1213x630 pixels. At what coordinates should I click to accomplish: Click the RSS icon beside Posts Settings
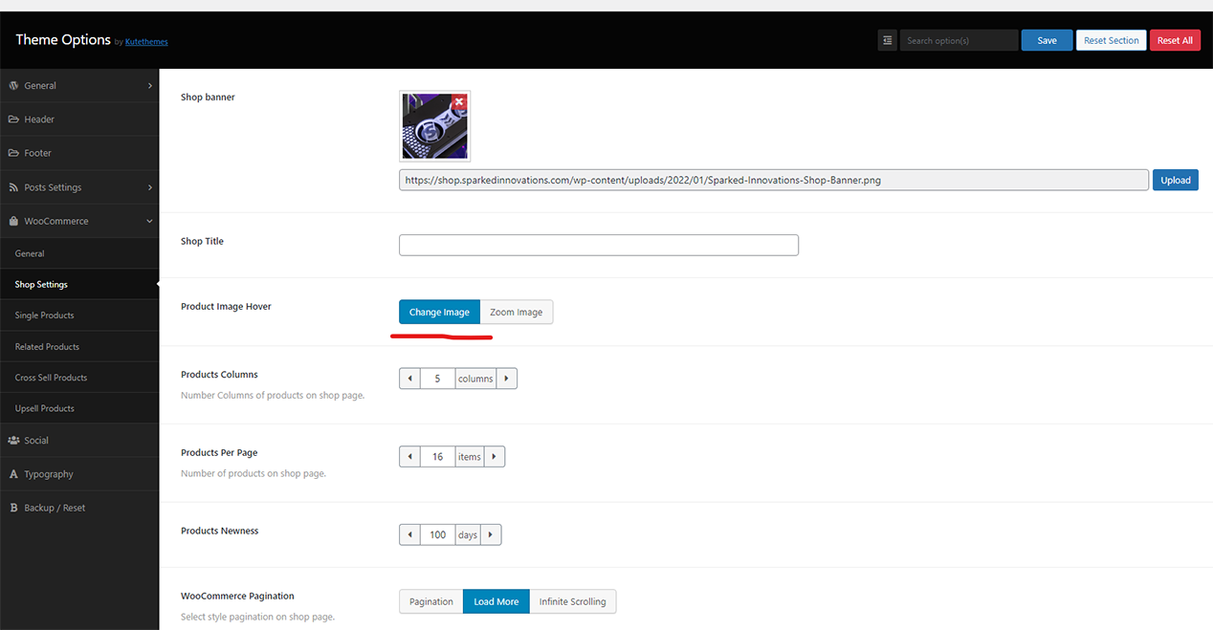pyautogui.click(x=13, y=187)
